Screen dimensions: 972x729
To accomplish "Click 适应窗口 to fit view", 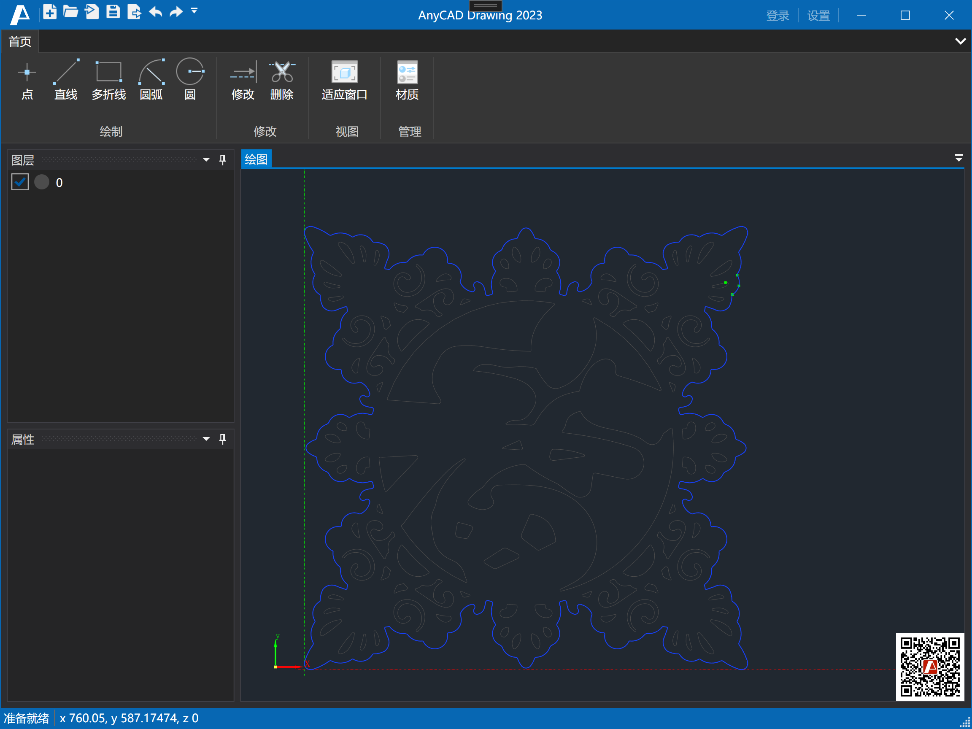I will point(345,81).
